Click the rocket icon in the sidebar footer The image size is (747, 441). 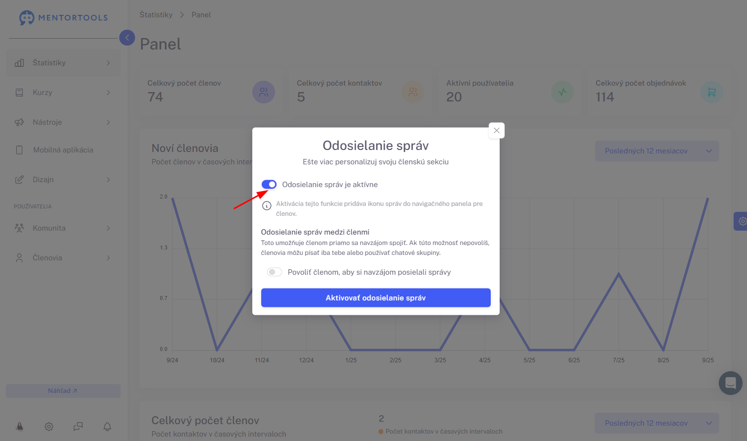(x=20, y=426)
